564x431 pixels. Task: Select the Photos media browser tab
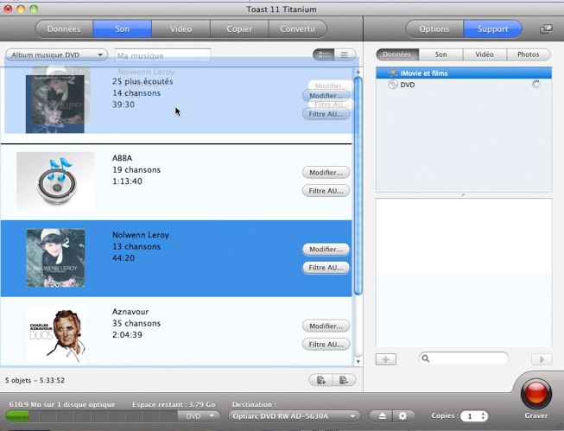[529, 54]
